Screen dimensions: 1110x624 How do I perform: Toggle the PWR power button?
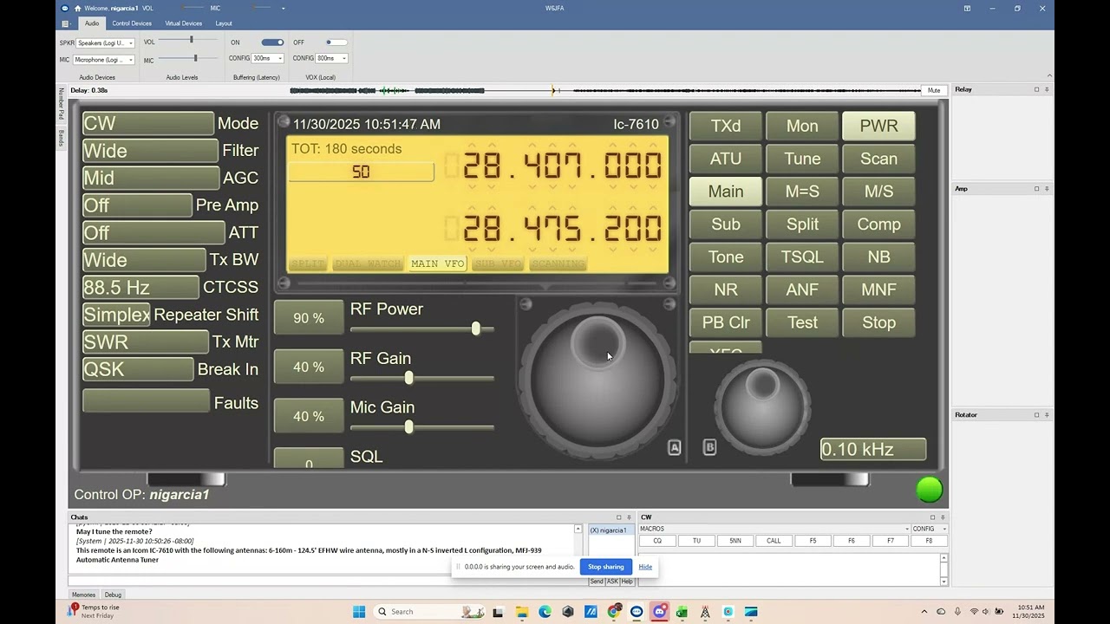tap(878, 126)
